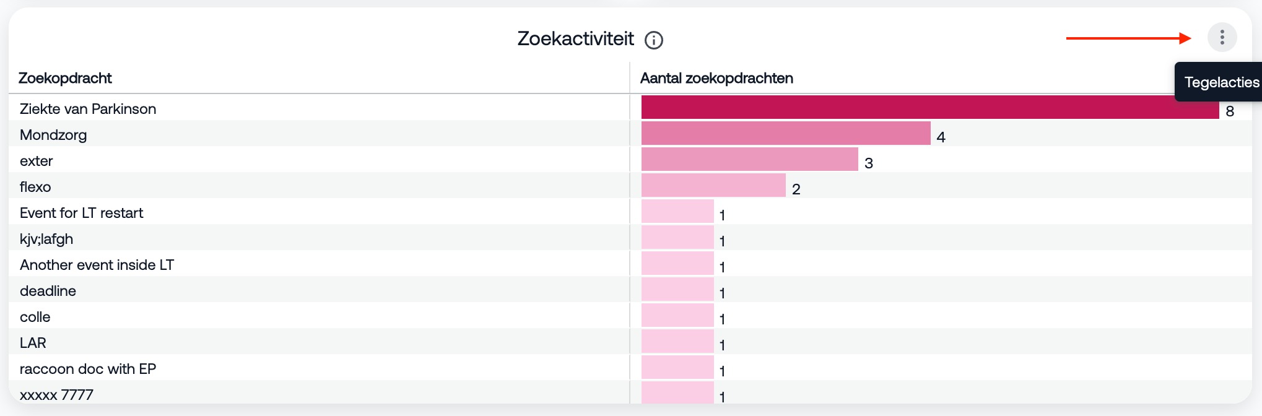Screen dimensions: 1262x416
Task: Open the tile actions three-dot menu
Action: [x=1222, y=38]
